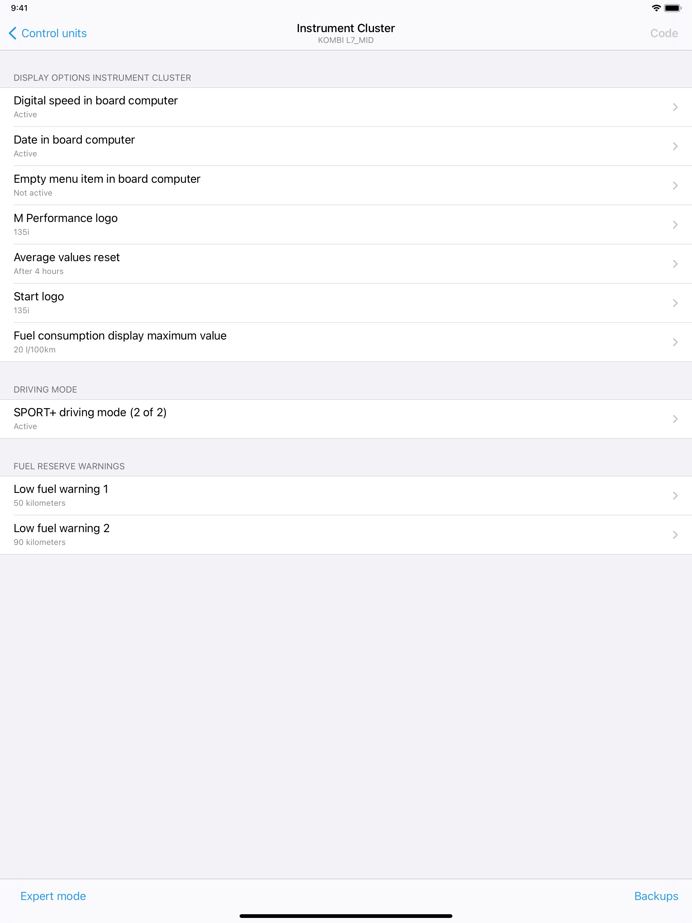Tap chevron for M Performance logo
This screenshot has width=692, height=923.
pyautogui.click(x=675, y=225)
